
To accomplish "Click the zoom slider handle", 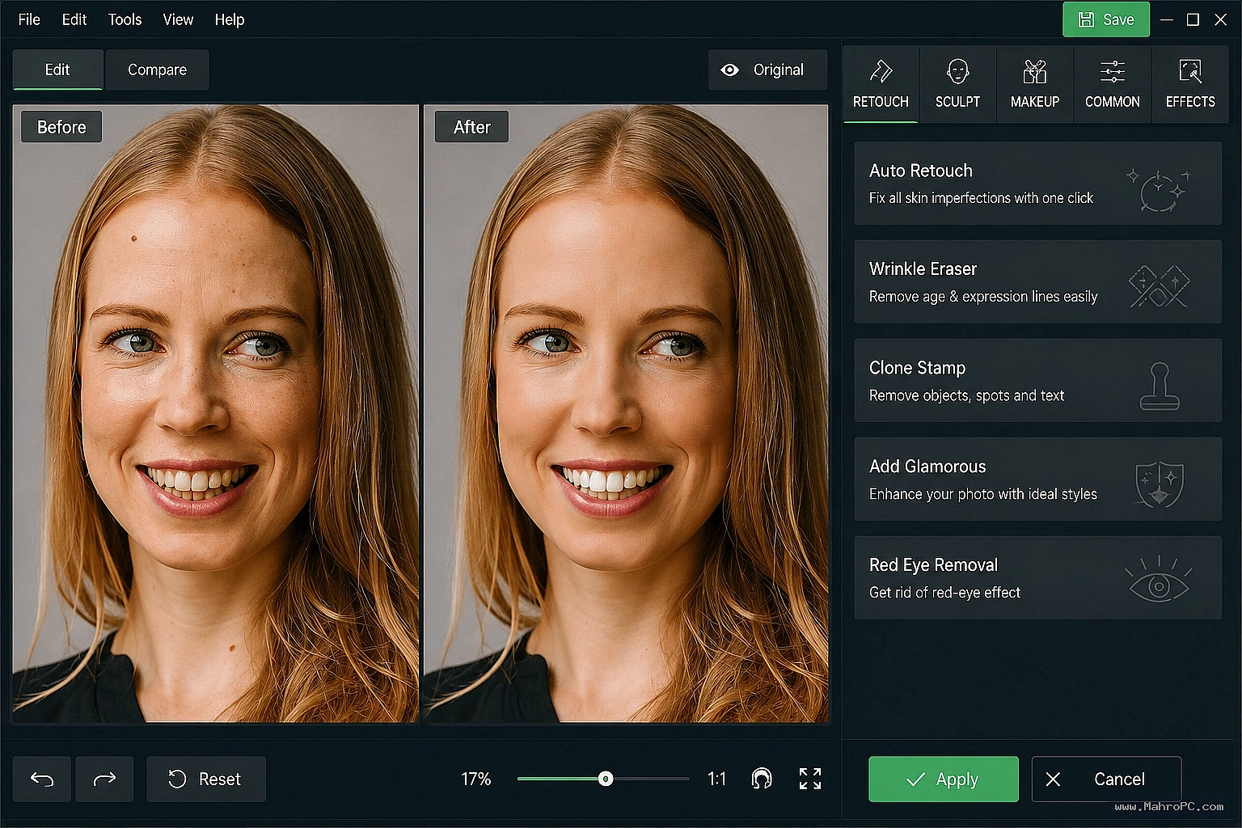I will 606,779.
